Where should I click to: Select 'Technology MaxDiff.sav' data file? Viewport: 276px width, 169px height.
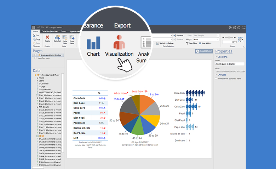49,75
